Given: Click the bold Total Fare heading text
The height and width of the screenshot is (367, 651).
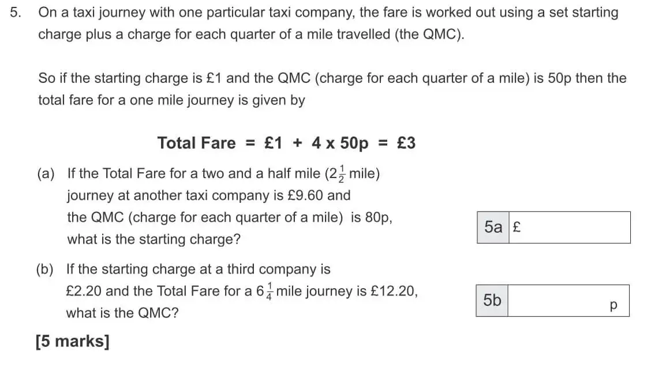Looking at the screenshot, I should [196, 143].
